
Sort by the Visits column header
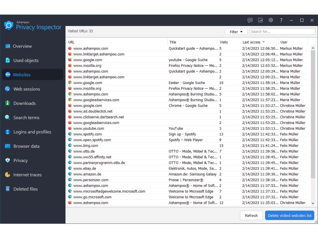tap(224, 42)
